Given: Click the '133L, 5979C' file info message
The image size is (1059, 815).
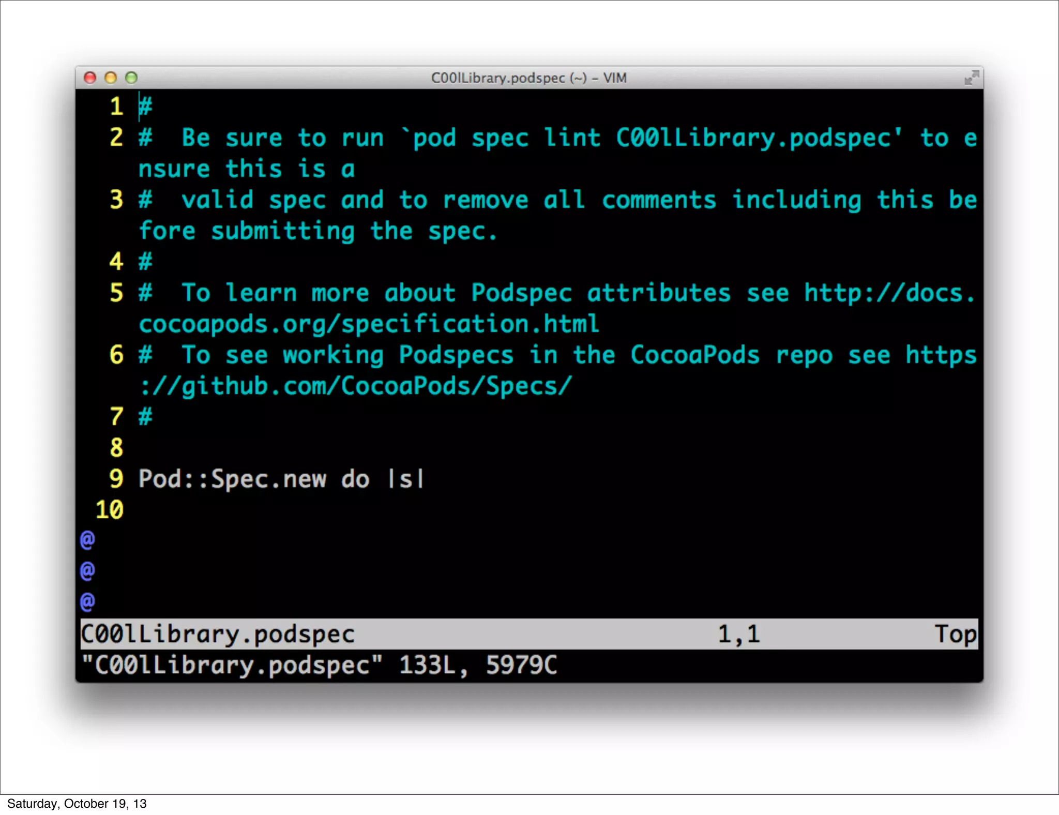Looking at the screenshot, I should point(478,665).
